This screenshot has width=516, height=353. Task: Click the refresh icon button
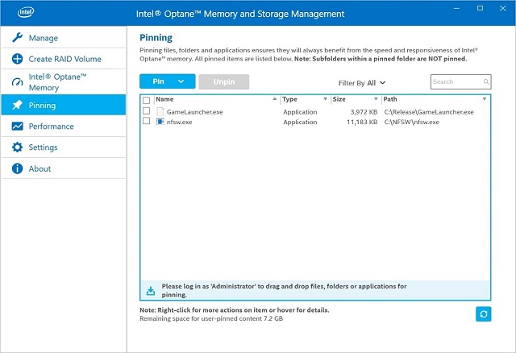tap(484, 314)
